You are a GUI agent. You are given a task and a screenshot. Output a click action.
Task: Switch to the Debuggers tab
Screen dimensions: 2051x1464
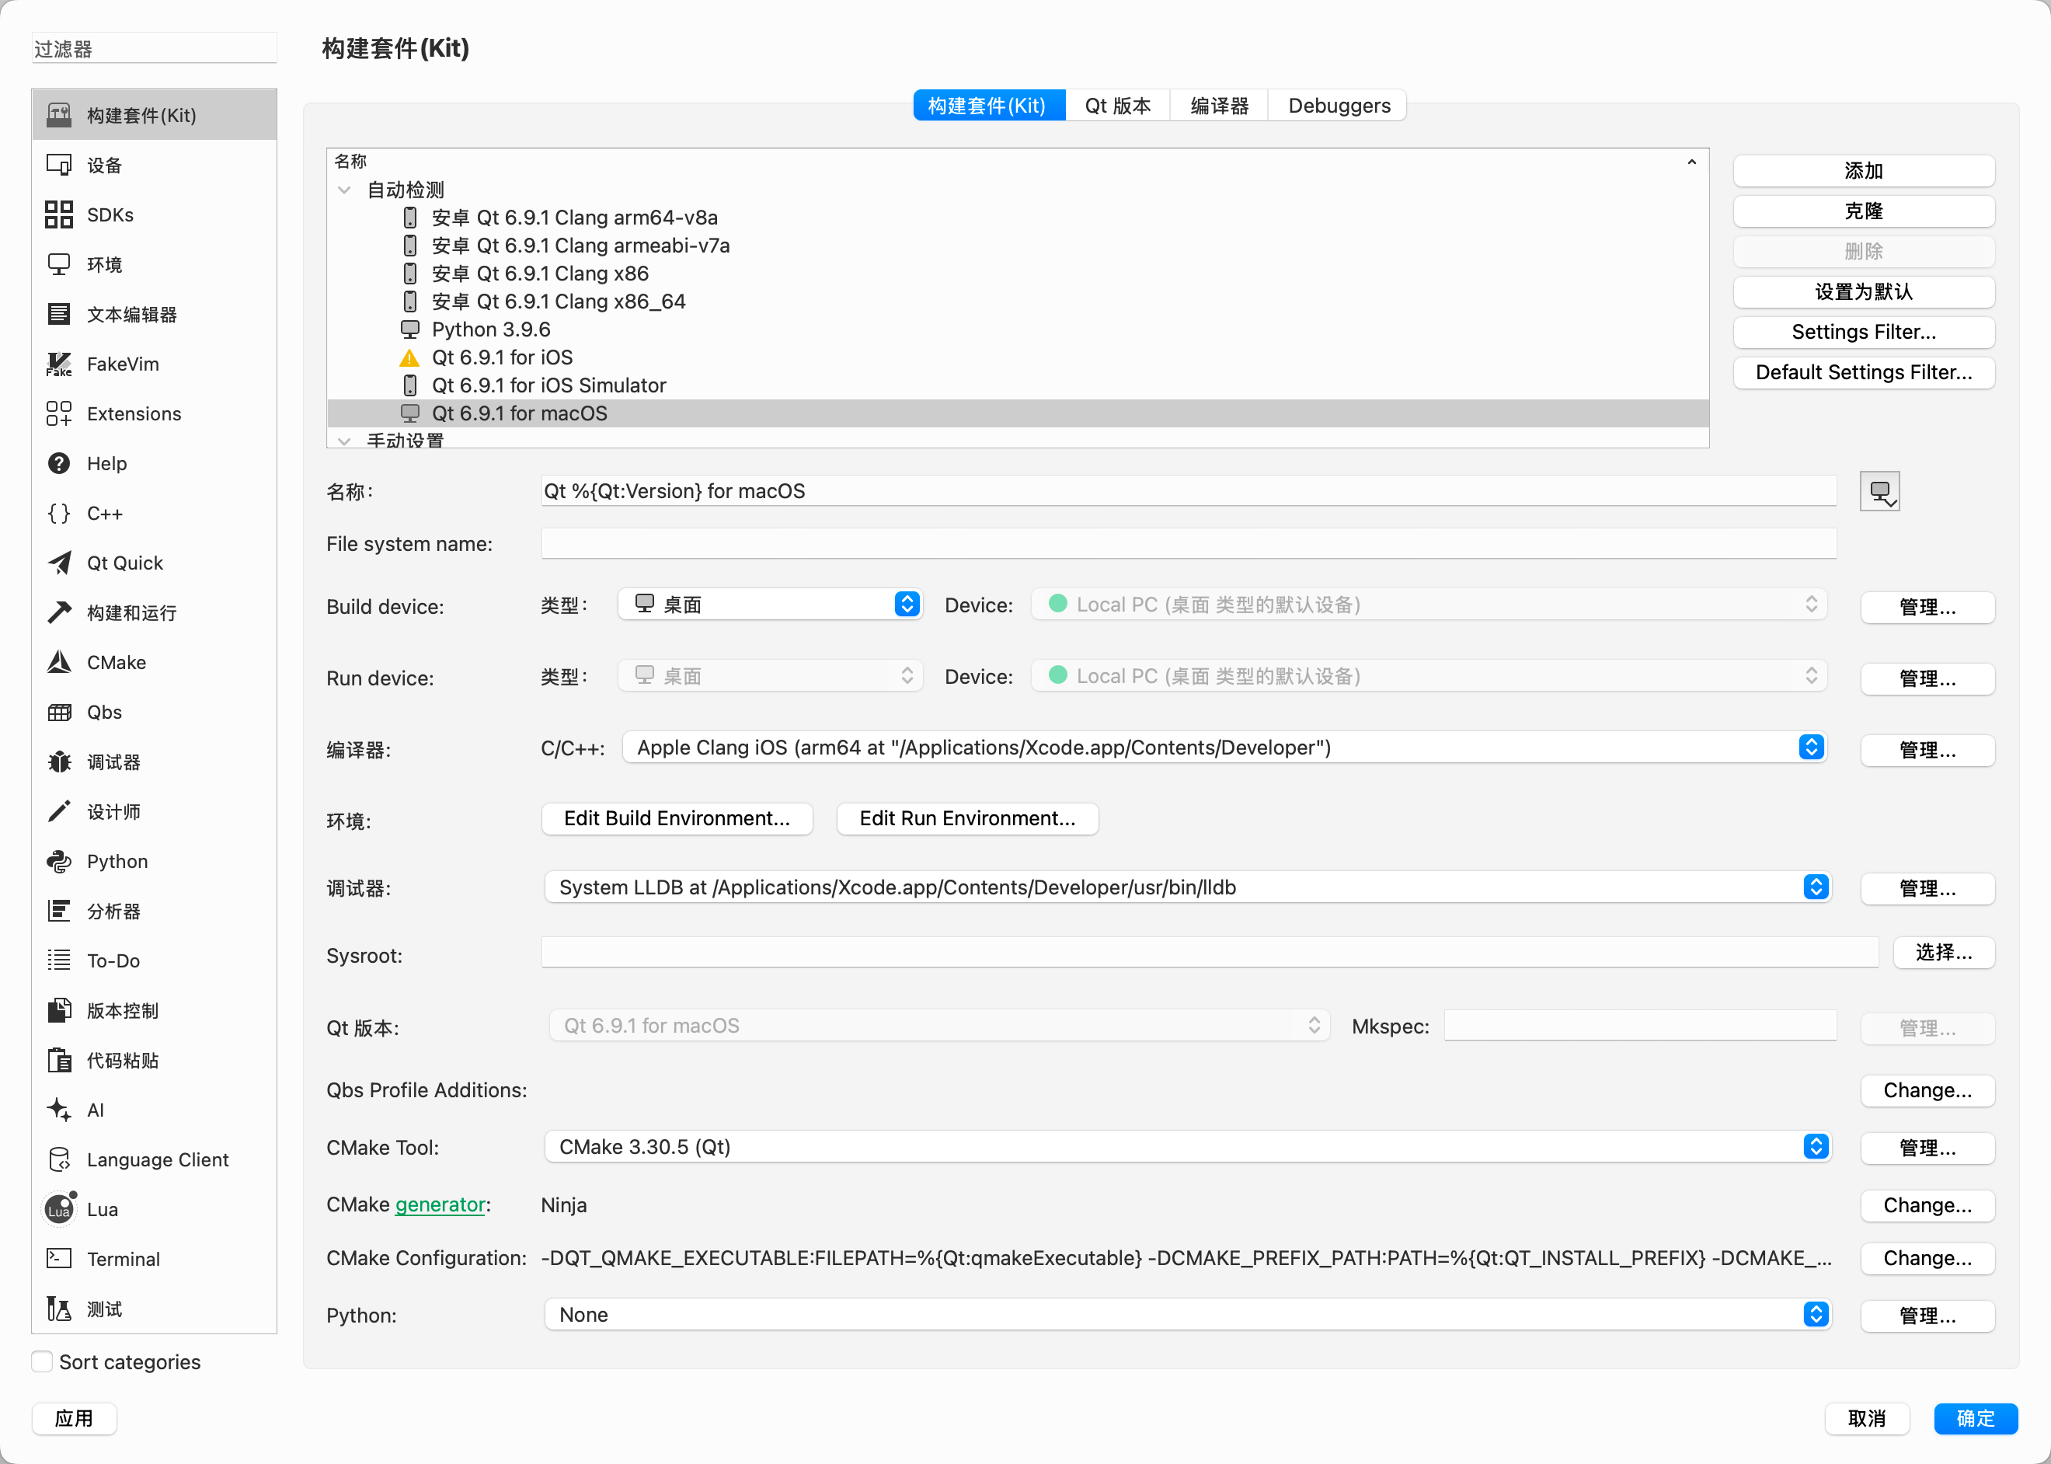click(1338, 106)
